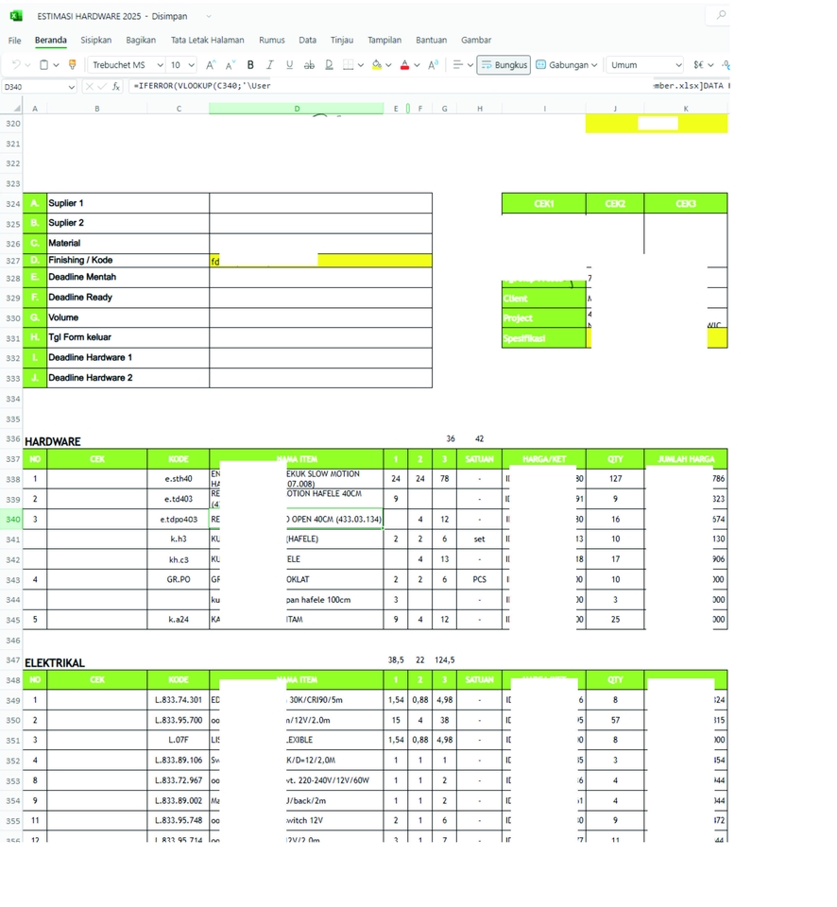This screenshot has height=907, width=837.
Task: Apply font color using the A icon
Action: tap(405, 65)
